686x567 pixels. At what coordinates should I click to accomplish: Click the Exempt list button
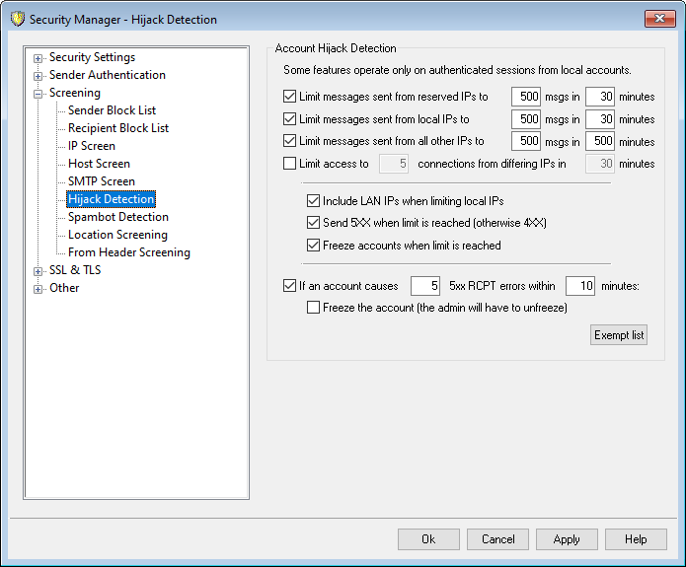click(x=619, y=335)
